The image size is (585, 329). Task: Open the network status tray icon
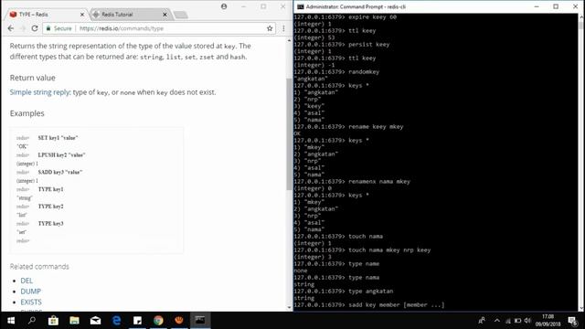pos(508,321)
